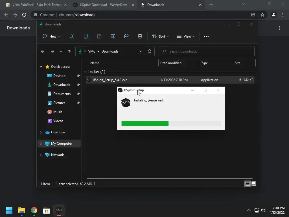Image resolution: width=289 pixels, height=217 pixels.
Task: Open the View dropdown
Action: coord(186,36)
